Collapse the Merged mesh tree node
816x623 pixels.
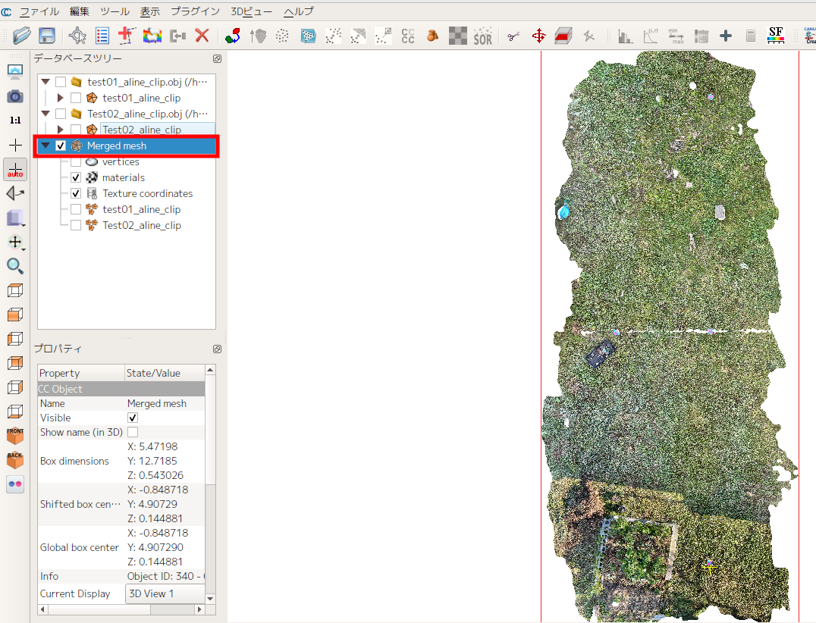[x=44, y=146]
